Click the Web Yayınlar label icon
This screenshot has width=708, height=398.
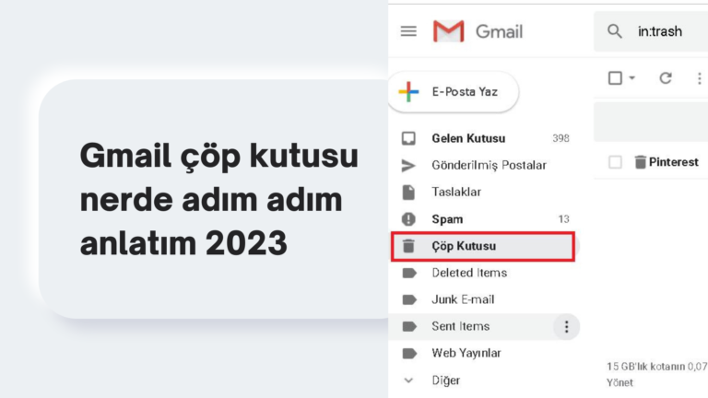(x=409, y=353)
